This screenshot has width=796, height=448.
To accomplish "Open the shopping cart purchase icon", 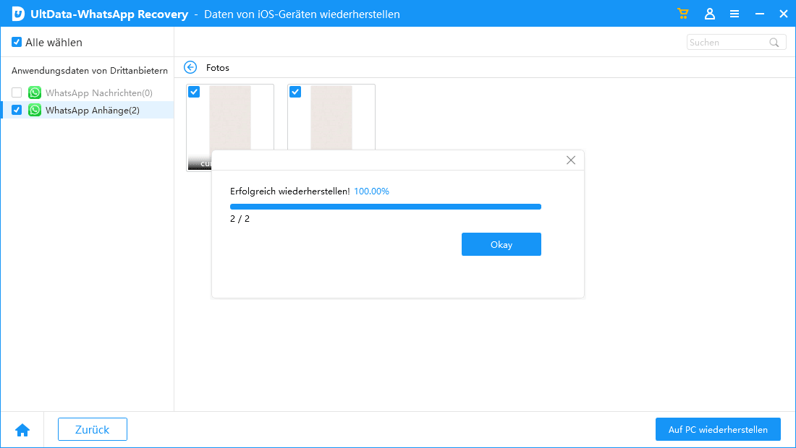I will (682, 14).
